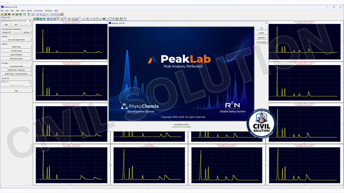The image size is (344, 193).
Task: Open the Model menu
Action: tap(30, 11)
